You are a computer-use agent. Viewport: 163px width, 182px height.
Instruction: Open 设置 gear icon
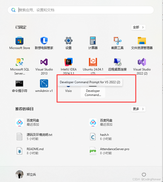point(69,43)
